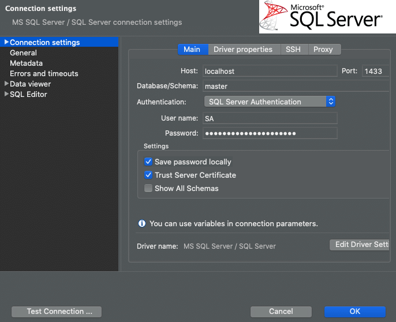The width and height of the screenshot is (396, 322).
Task: Expand the SQL Editor tree node
Action: point(6,94)
